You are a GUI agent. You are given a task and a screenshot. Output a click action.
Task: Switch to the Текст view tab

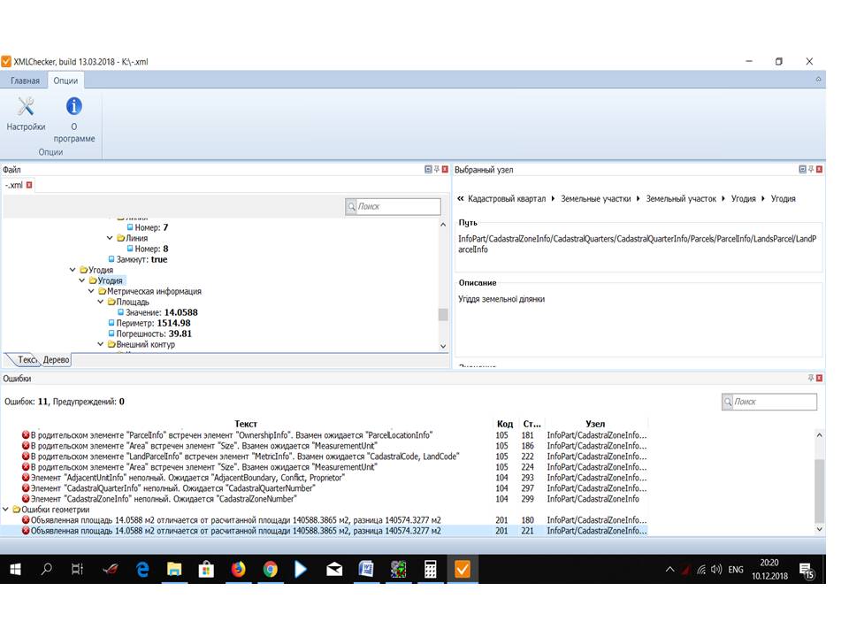pos(26,359)
